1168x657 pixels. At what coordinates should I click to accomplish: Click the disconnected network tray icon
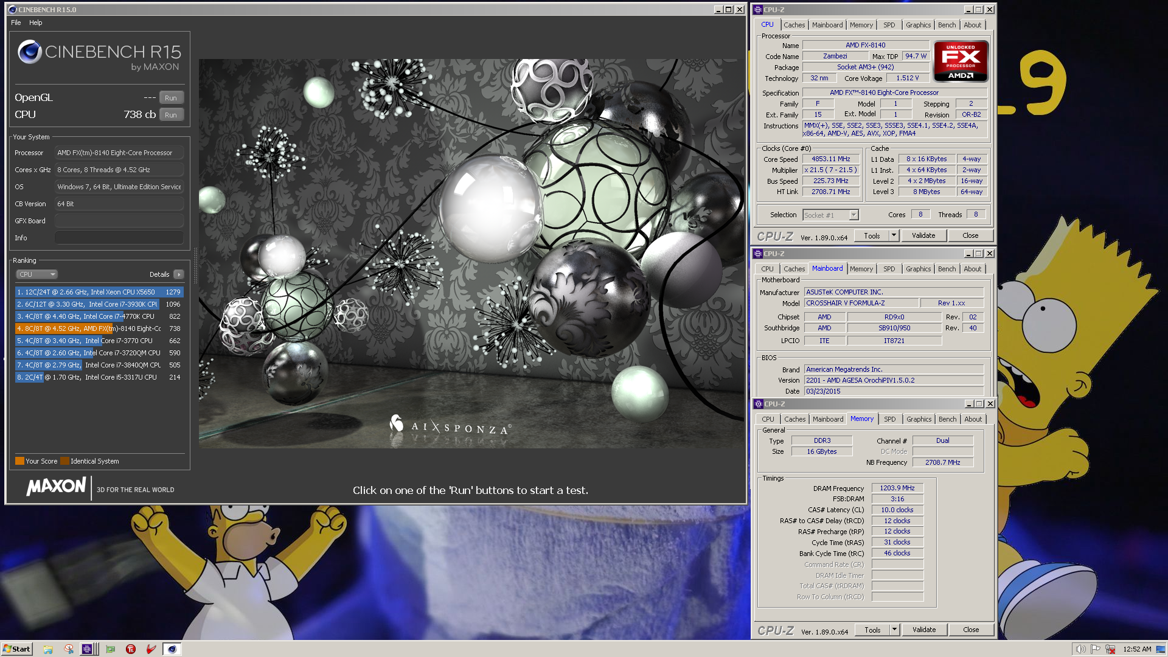click(1110, 649)
